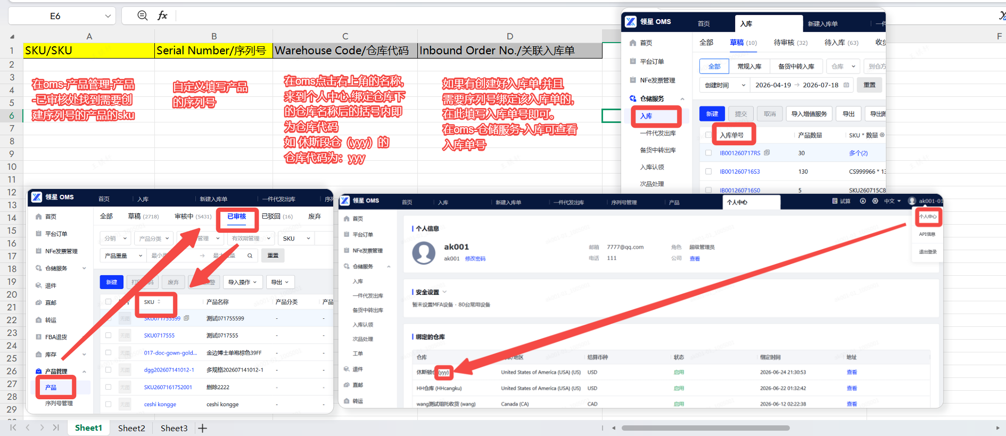Open the 创建时间 dropdown in the inbound list picture
Image resolution: width=1006 pixels, height=436 pixels.
[724, 85]
